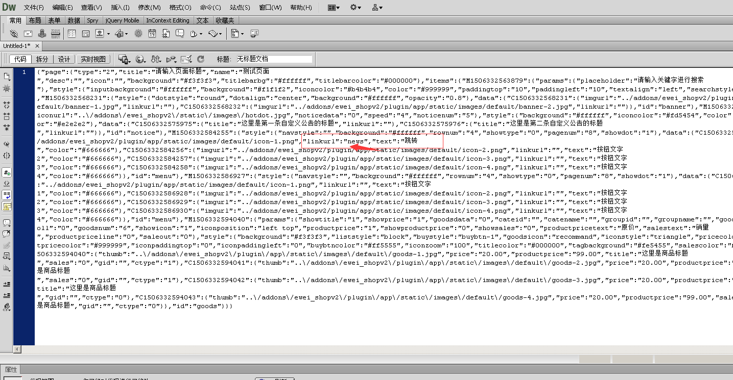Switch to 拆分 view

[42, 59]
